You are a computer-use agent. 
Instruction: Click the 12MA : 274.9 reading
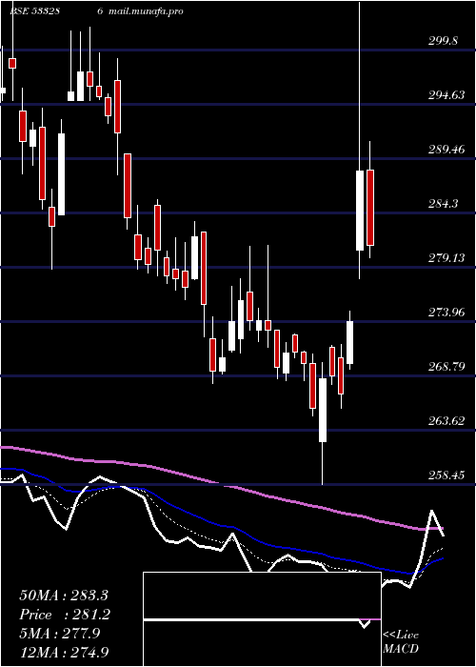[64, 652]
